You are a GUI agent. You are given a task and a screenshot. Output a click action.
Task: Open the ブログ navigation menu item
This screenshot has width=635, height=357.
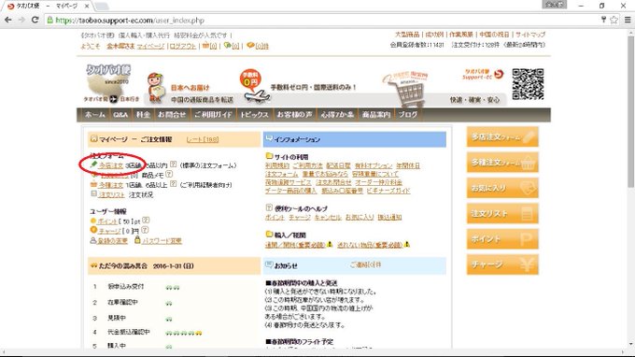click(407, 115)
